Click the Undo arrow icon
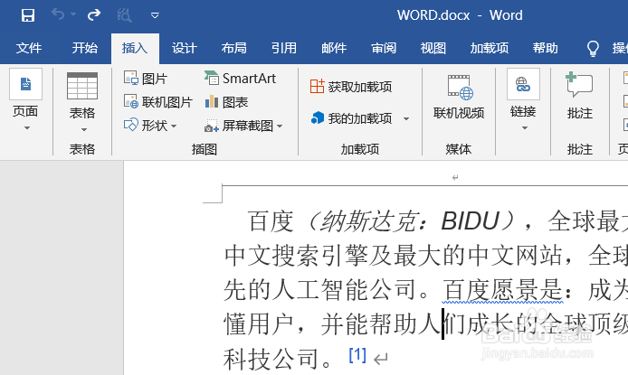The height and width of the screenshot is (375, 628). click(x=58, y=14)
